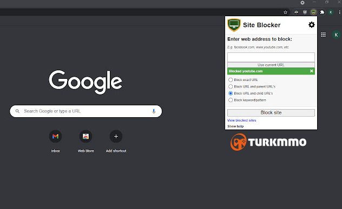Open the Extensions puzzle piece menu
The image size is (342, 209).
(322, 12)
